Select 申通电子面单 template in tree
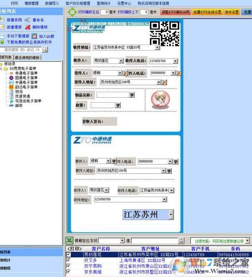This screenshot has width=252, height=277. click(26, 73)
